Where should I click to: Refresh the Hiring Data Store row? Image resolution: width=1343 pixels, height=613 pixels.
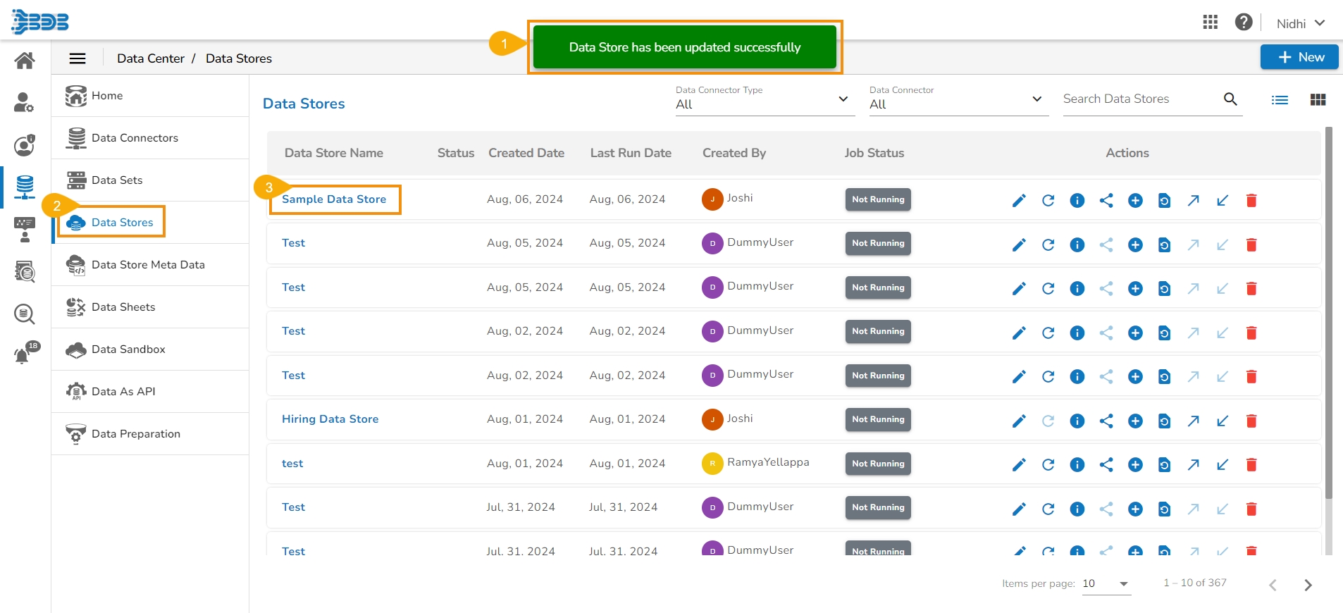tap(1048, 421)
